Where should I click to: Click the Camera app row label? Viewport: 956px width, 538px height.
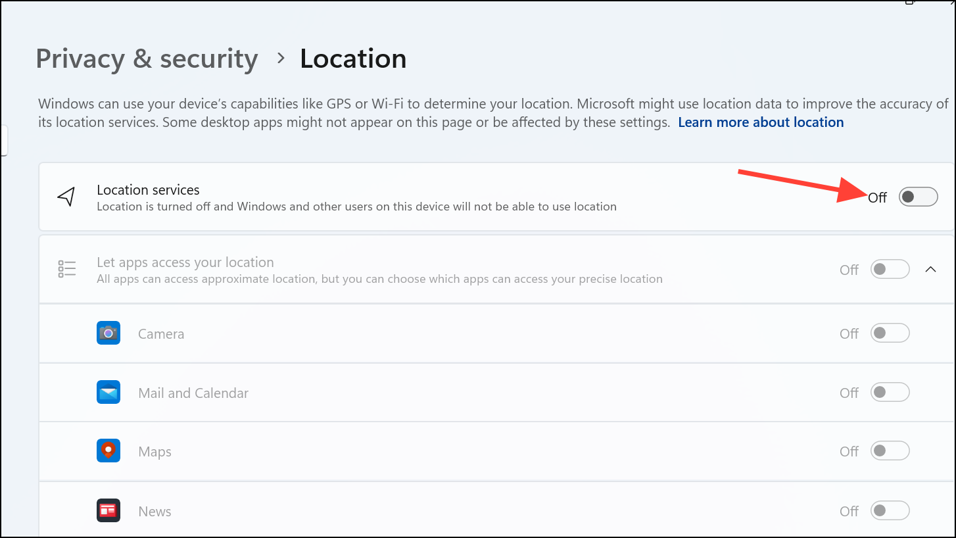point(161,334)
